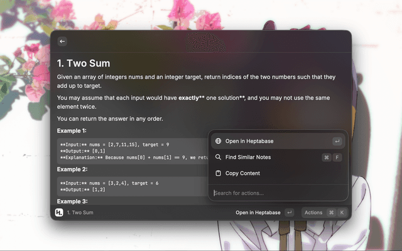Click the ⌘ key badge beside Find Similar Notes
This screenshot has height=251, width=402.
(327, 158)
